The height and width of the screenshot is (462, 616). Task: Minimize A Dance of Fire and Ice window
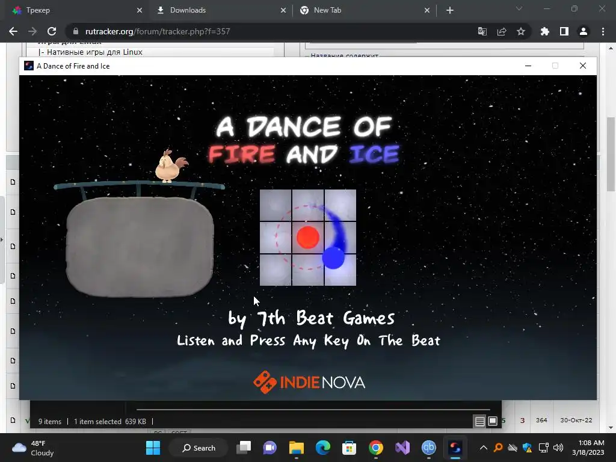click(x=528, y=66)
